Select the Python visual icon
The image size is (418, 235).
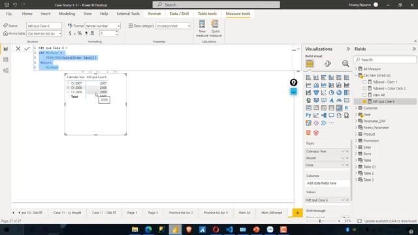click(x=308, y=115)
